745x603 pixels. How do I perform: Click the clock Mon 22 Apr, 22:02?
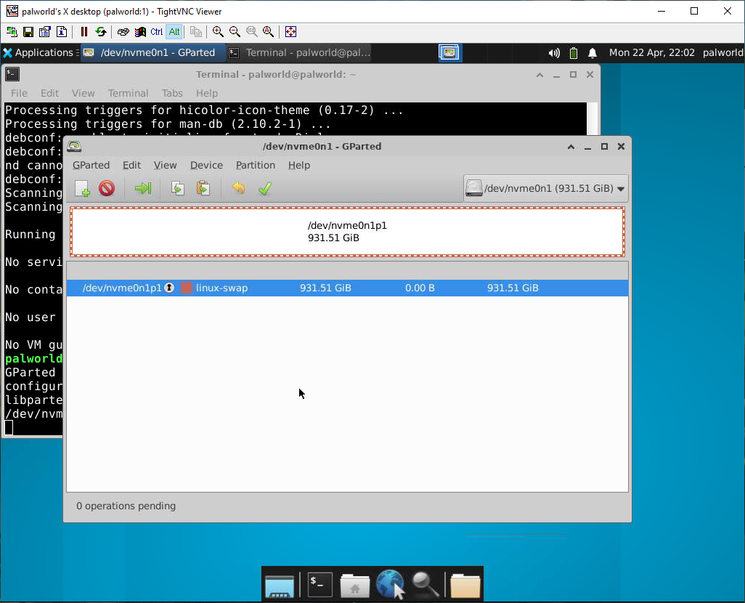click(652, 53)
